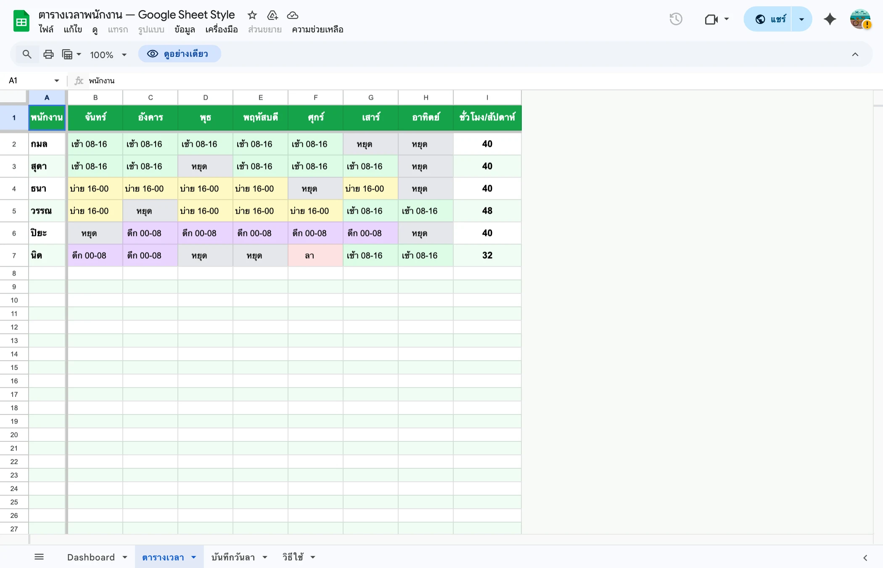Expand the A1 name box dropdown

[56, 80]
